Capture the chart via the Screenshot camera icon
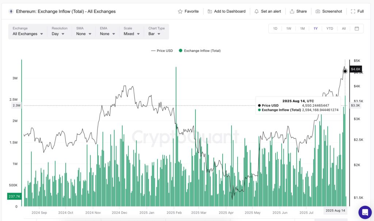Viewport: 374px width, 221px height. [x=319, y=11]
